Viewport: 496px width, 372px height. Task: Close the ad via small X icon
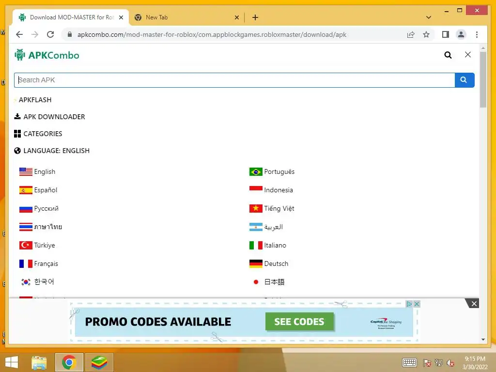pyautogui.click(x=417, y=304)
